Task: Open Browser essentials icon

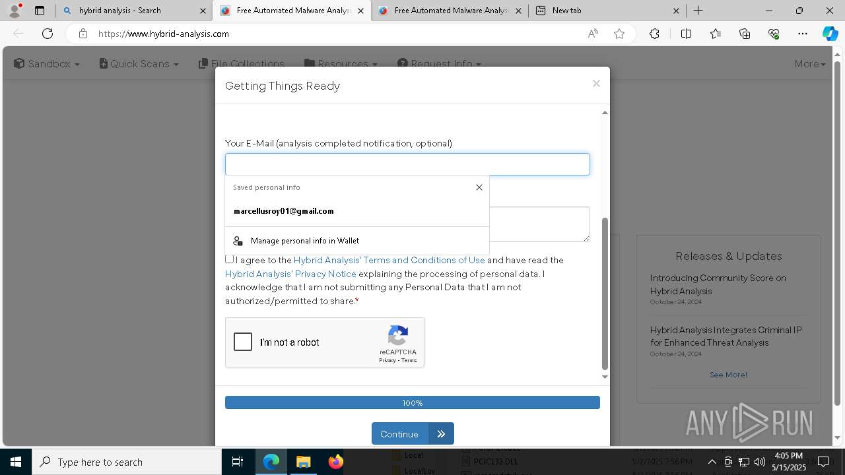Action: (x=774, y=34)
